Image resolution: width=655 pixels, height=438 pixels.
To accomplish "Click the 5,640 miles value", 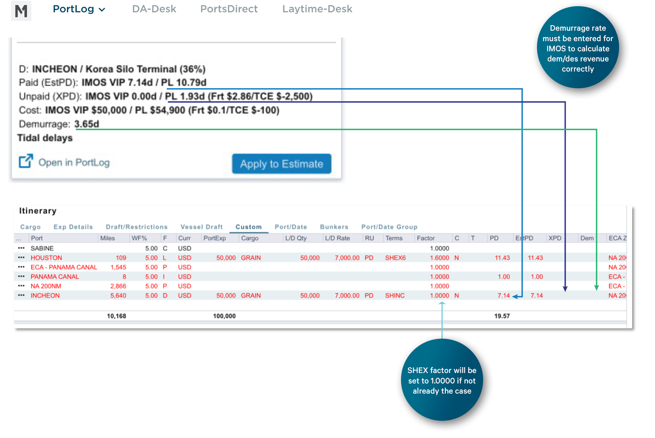I will pyautogui.click(x=118, y=296).
